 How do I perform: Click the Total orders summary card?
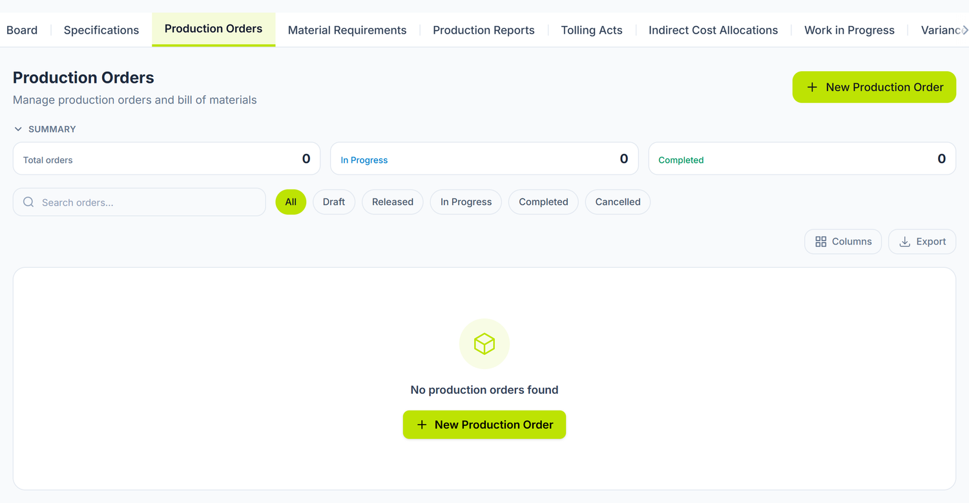click(x=167, y=159)
